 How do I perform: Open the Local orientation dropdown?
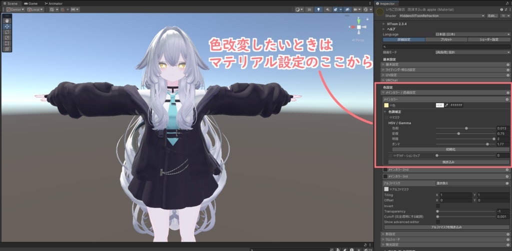[x=35, y=9]
